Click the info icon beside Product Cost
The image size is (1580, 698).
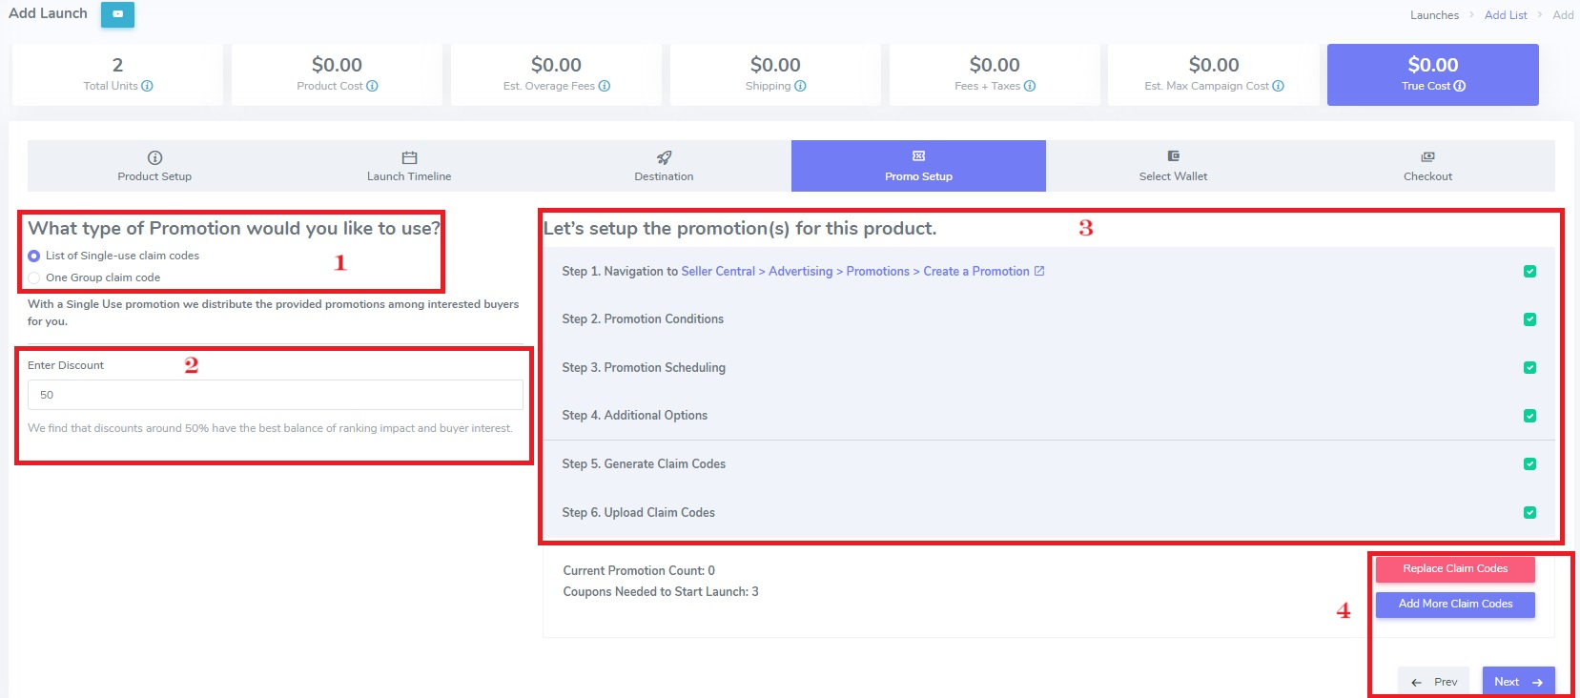[x=372, y=86]
